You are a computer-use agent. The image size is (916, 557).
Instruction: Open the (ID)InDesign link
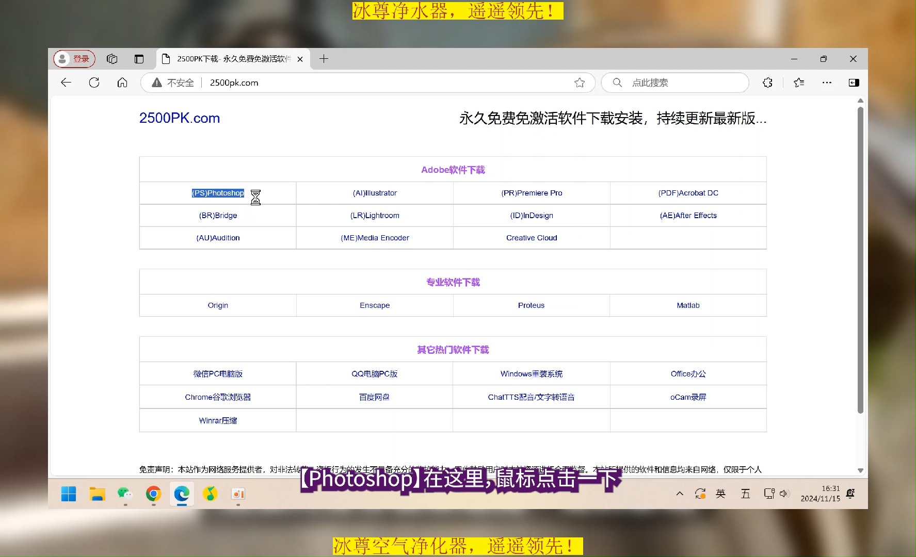click(532, 216)
